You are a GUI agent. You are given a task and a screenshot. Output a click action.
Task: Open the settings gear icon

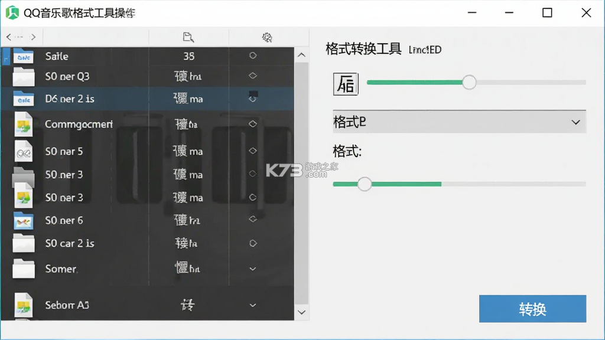[267, 37]
